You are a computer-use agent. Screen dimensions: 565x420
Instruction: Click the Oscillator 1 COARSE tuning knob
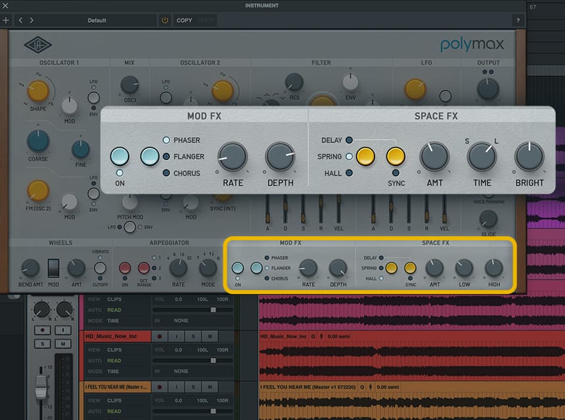38,142
